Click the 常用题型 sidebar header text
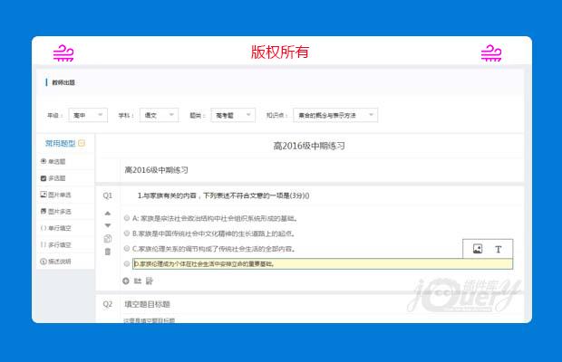This screenshot has width=562, height=362. tap(60, 143)
